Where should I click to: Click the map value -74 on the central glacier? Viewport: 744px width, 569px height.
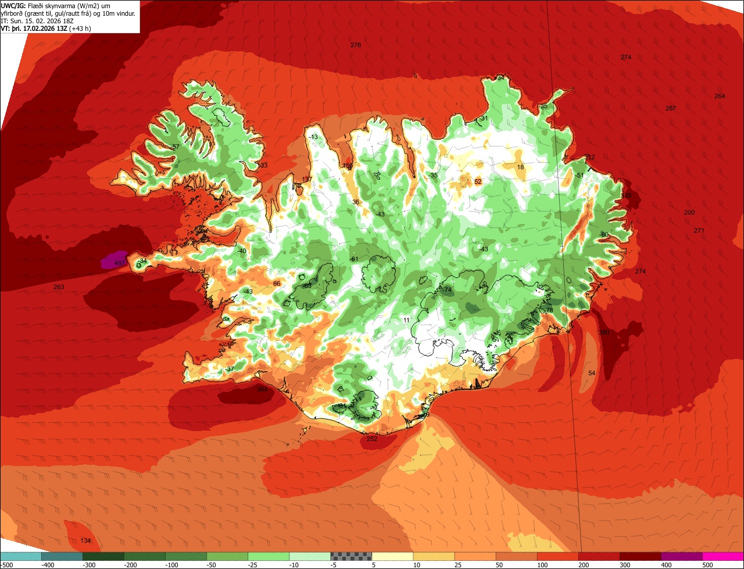pyautogui.click(x=446, y=290)
